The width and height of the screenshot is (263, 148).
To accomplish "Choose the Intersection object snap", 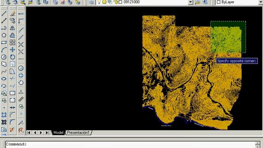I will [21, 44].
